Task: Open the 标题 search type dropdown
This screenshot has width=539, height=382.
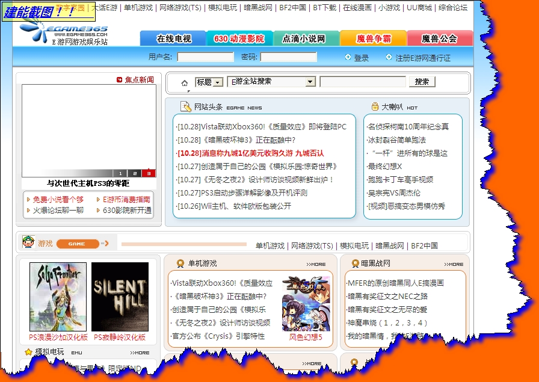Action: tap(209, 82)
